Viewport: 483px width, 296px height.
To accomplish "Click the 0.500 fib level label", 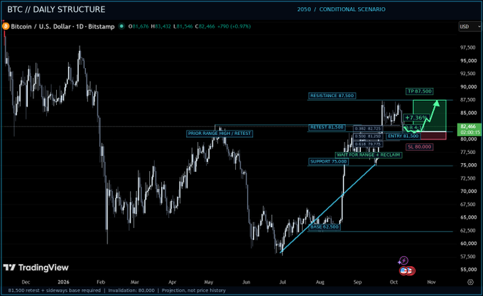I will pyautogui.click(x=368, y=136).
